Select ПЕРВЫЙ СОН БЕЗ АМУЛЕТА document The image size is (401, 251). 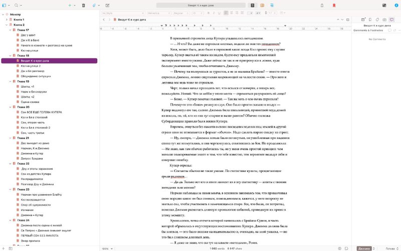coord(40,235)
